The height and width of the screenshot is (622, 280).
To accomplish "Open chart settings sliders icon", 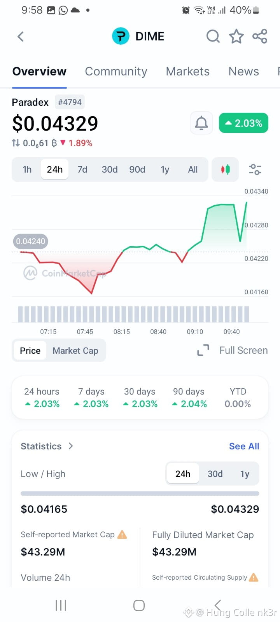I will [255, 169].
